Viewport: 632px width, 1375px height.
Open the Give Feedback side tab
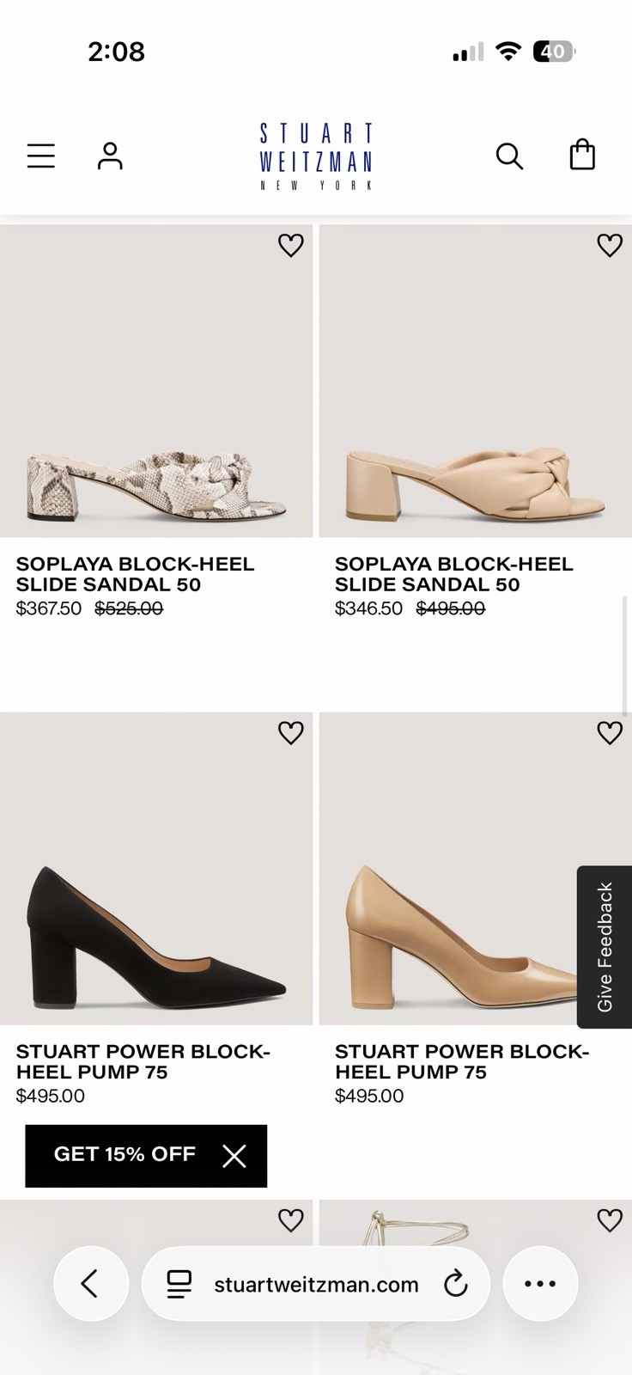point(605,947)
